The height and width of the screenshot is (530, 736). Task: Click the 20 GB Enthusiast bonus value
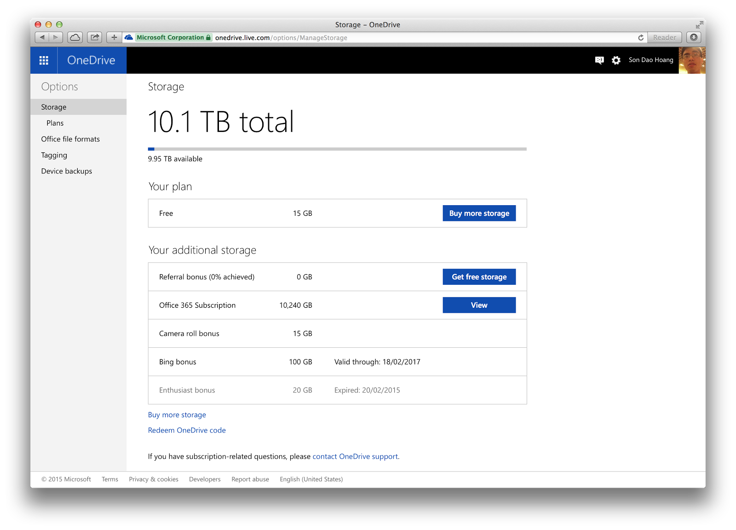(302, 390)
